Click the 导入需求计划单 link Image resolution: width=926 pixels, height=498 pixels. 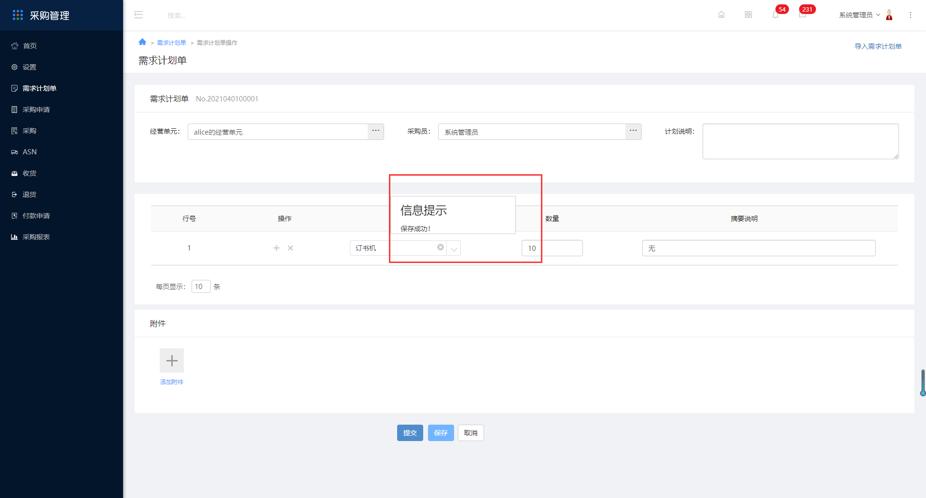878,46
